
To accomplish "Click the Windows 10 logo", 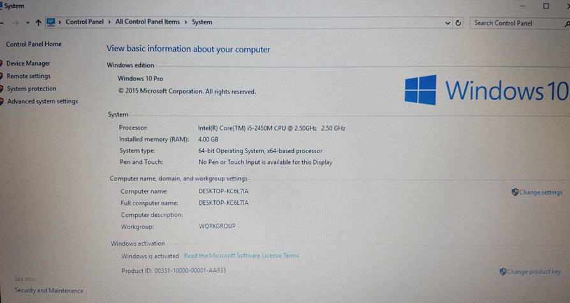I will (x=421, y=90).
